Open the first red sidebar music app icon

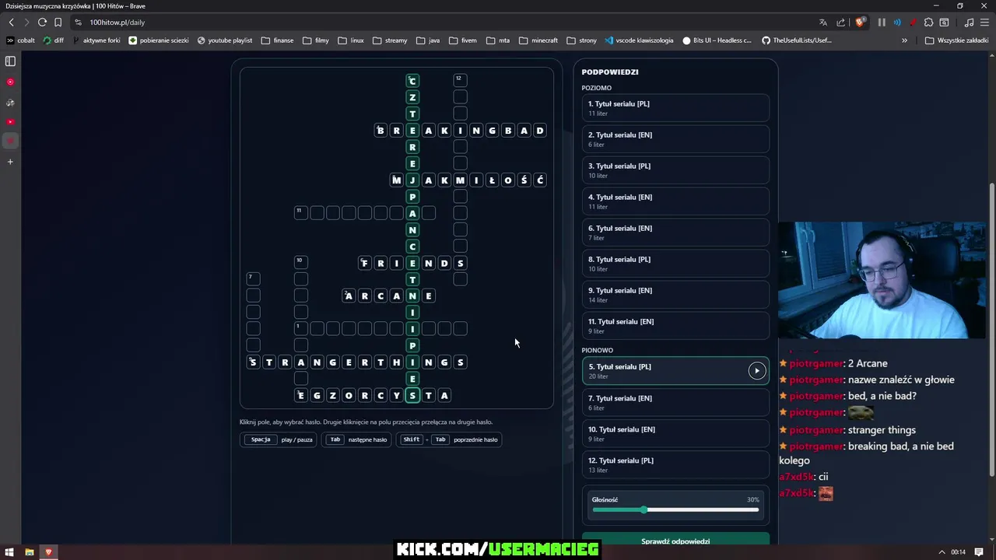pyautogui.click(x=10, y=82)
